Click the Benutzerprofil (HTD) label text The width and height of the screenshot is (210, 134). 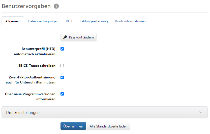(x=35, y=52)
